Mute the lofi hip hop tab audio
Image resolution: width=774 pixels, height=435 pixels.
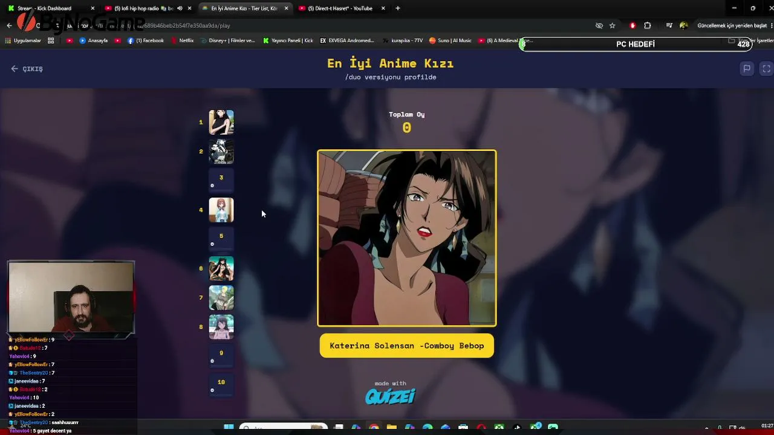click(x=180, y=8)
